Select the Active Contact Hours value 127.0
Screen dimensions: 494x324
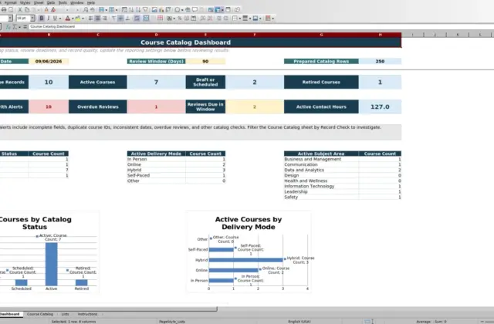[380, 106]
